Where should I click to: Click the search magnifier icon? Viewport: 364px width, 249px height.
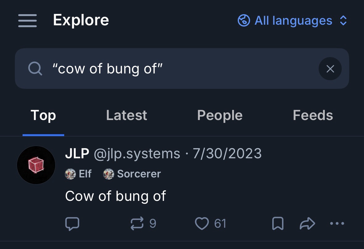(x=35, y=68)
